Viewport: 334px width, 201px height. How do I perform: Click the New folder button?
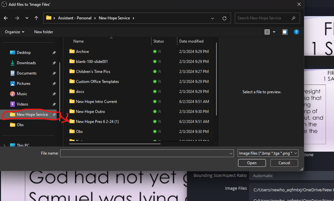pyautogui.click(x=44, y=32)
